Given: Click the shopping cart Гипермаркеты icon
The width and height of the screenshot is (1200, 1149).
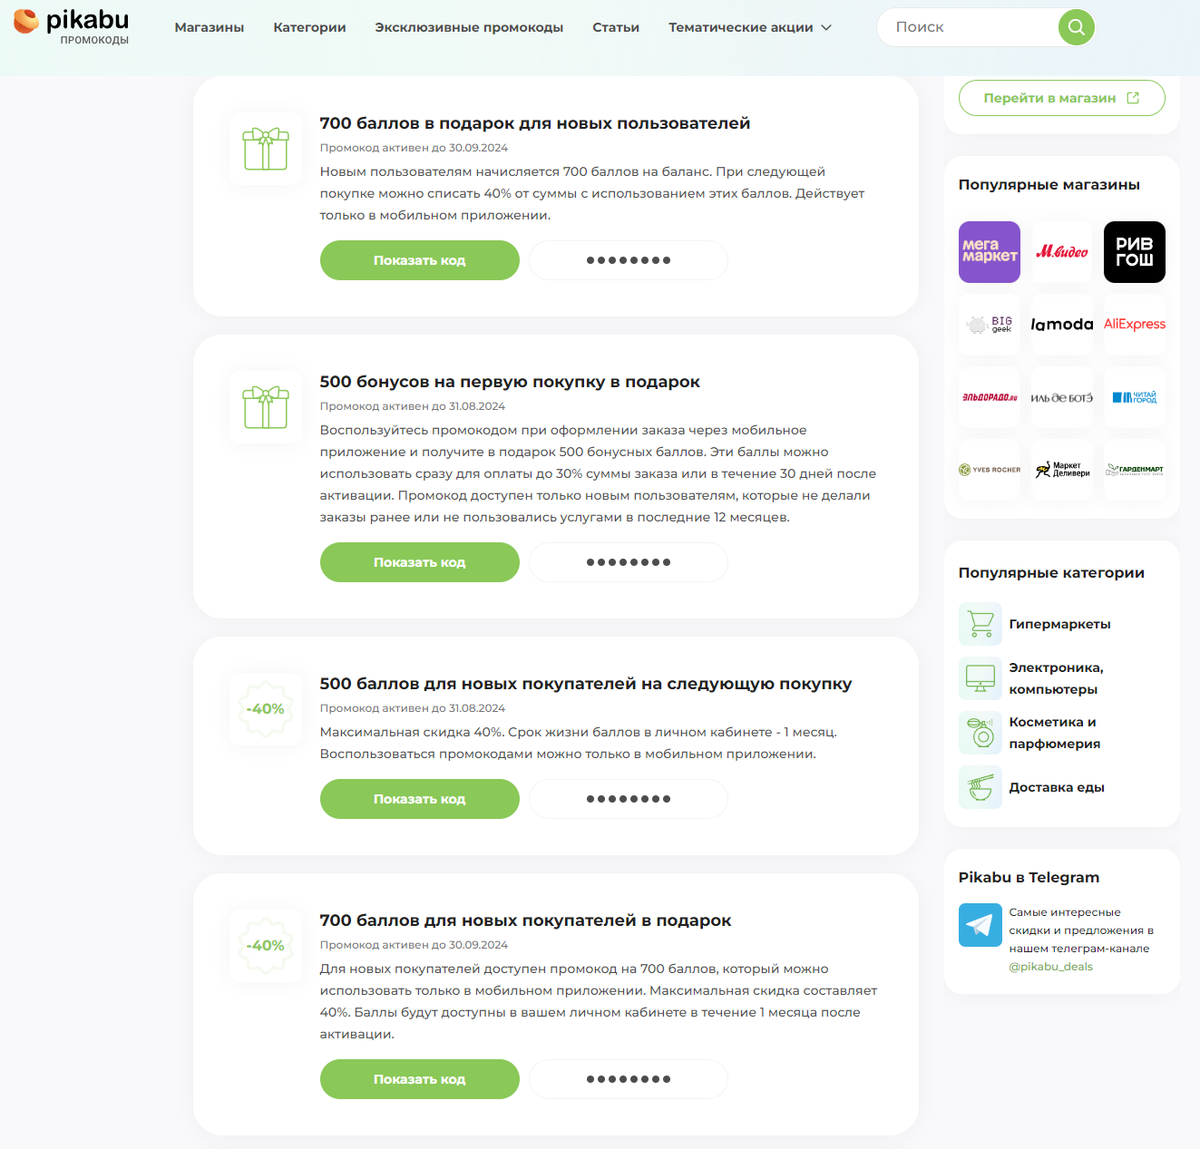Looking at the screenshot, I should 980,624.
